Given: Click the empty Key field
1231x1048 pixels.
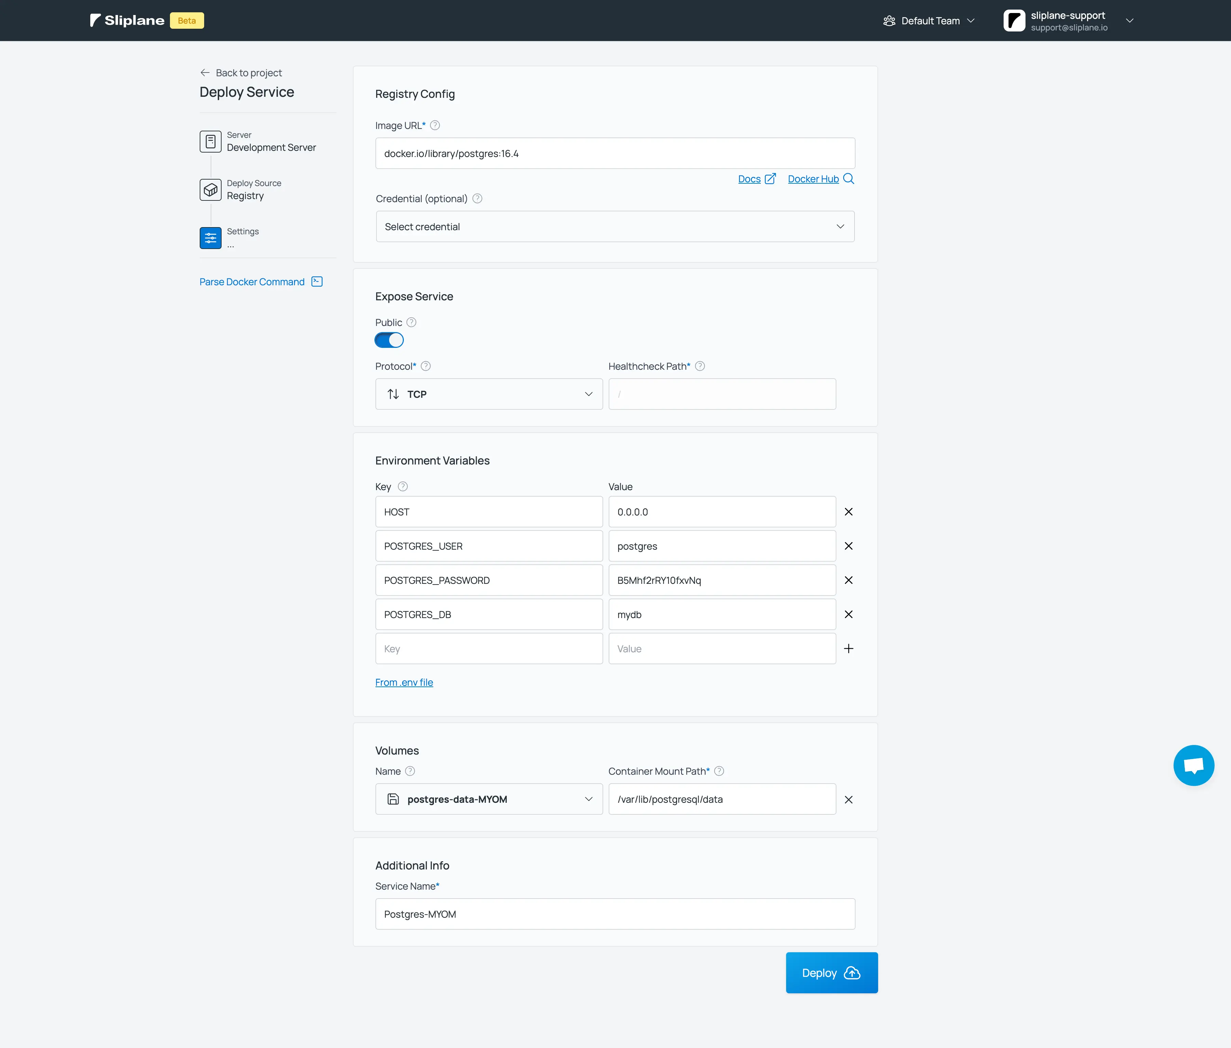Looking at the screenshot, I should point(489,648).
